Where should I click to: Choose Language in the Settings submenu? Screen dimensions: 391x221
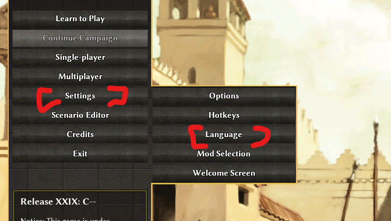pyautogui.click(x=223, y=134)
